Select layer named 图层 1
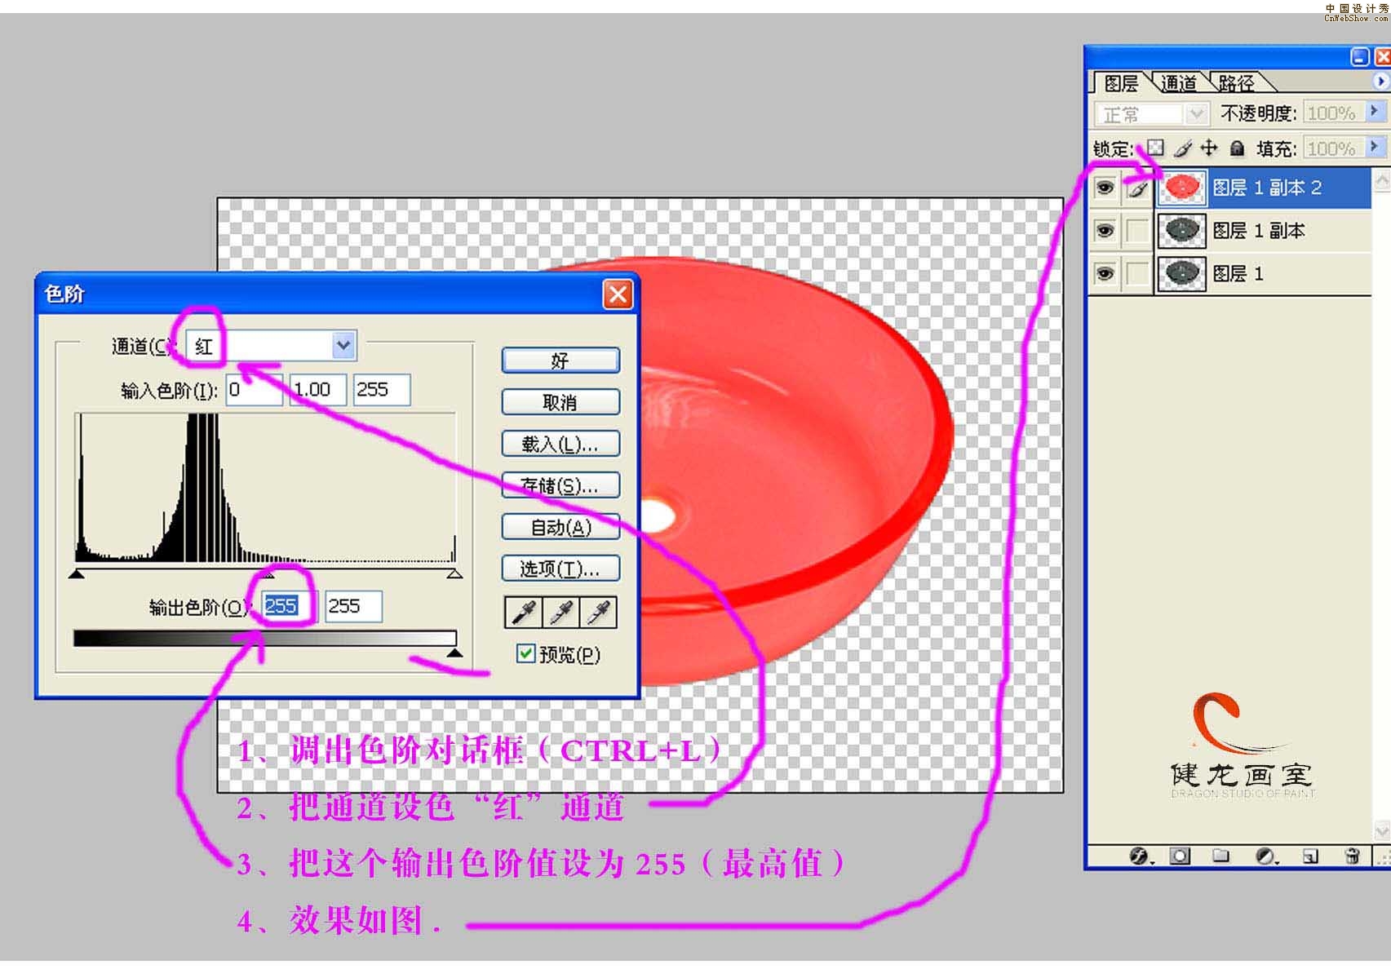Image resolution: width=1391 pixels, height=978 pixels. tap(1238, 273)
